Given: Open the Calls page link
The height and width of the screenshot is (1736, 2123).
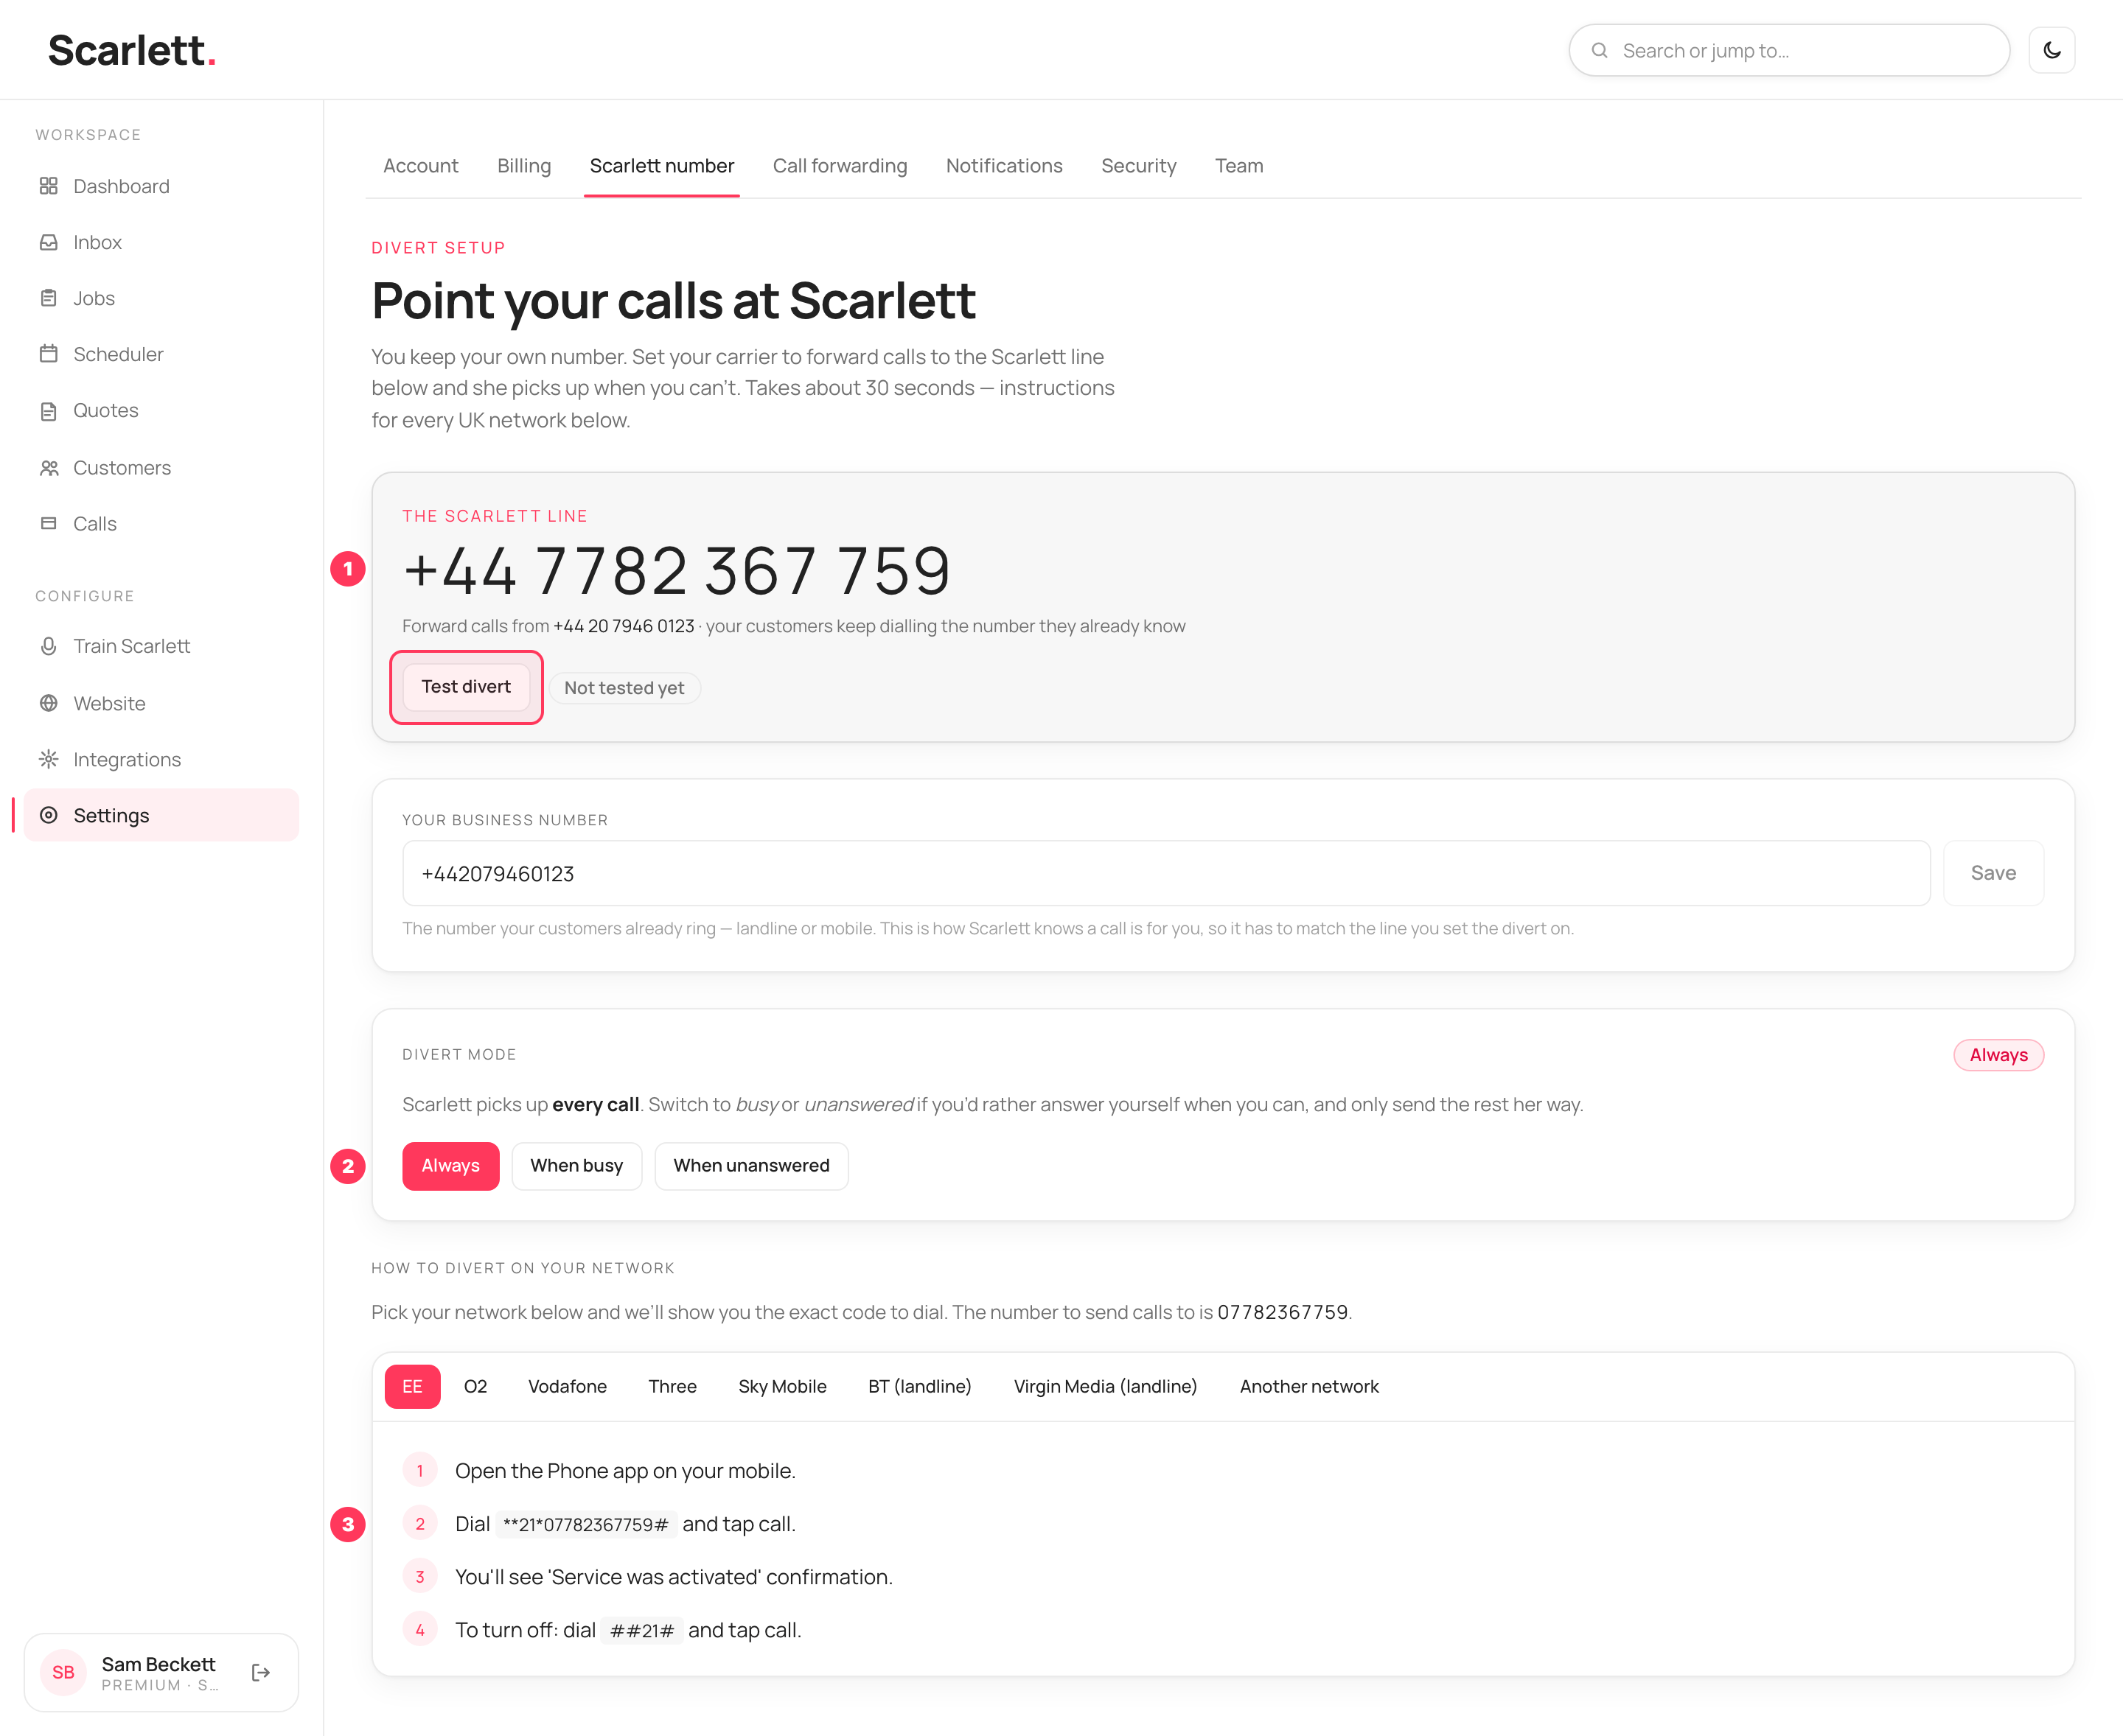Looking at the screenshot, I should [161, 523].
